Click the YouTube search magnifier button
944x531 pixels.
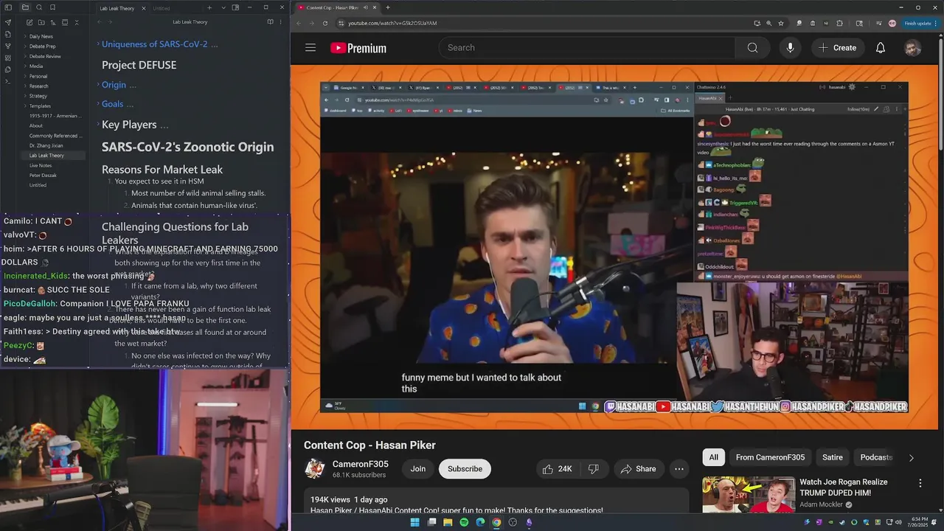[752, 48]
